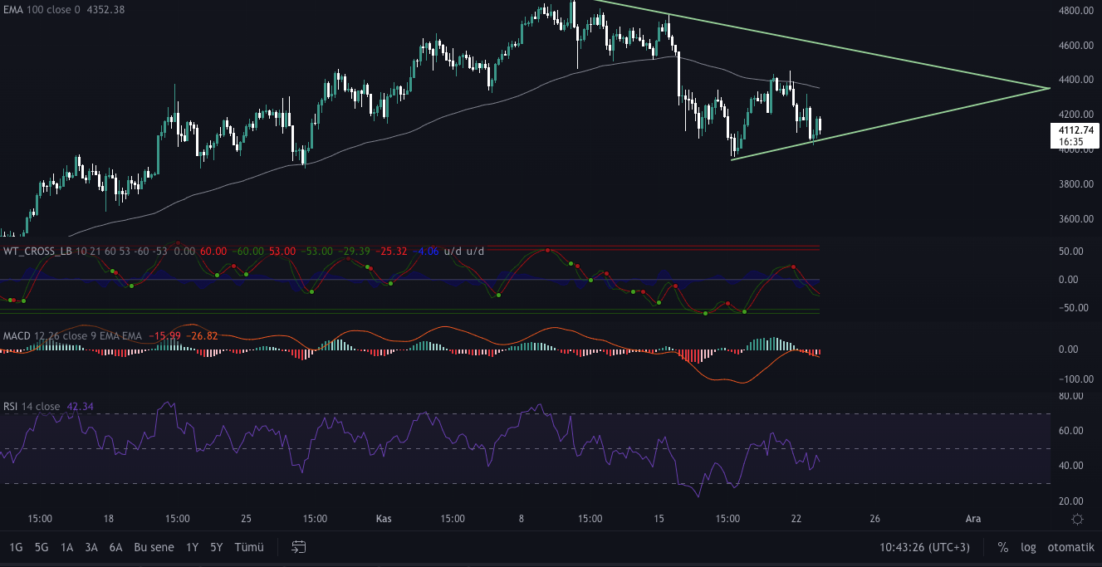Toggle otomatik auto scale
1102x567 pixels.
(1070, 547)
